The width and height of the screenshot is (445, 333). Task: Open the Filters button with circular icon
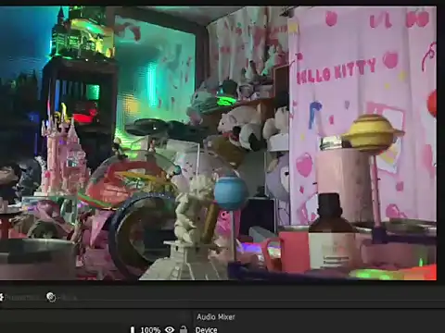pyautogui.click(x=62, y=297)
